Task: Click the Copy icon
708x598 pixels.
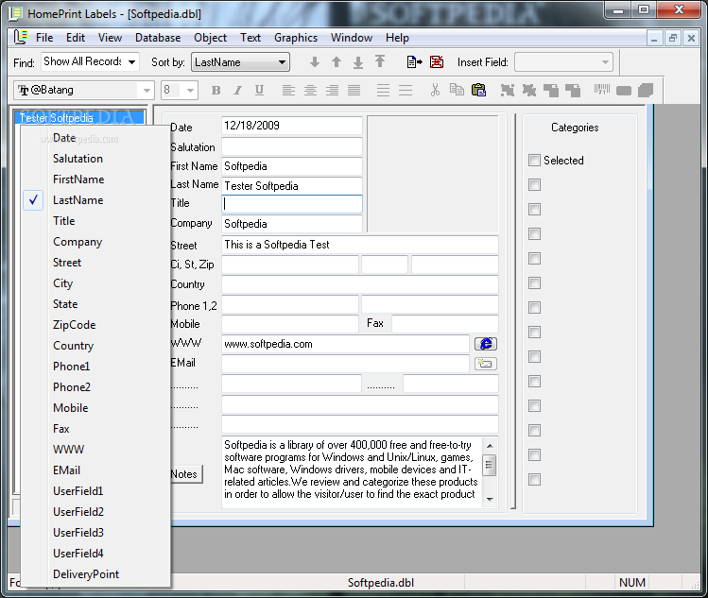Action: (457, 90)
